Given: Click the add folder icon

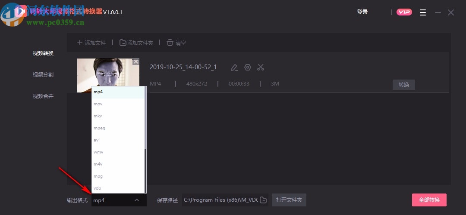Looking at the screenshot, I should pos(123,43).
